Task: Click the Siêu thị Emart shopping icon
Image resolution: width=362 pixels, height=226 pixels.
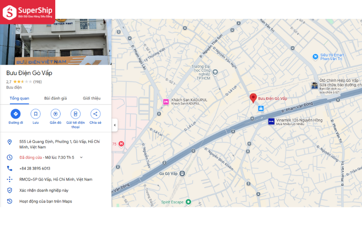Action: tap(315, 56)
